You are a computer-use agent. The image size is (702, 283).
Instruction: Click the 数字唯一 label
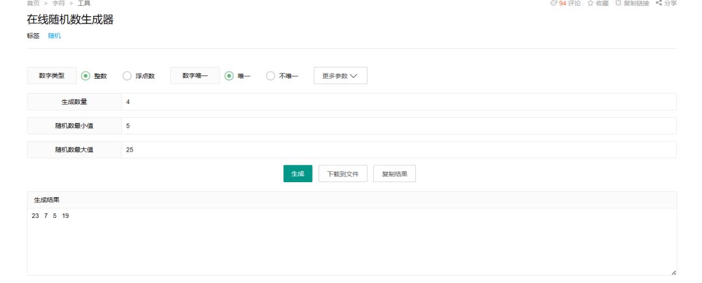195,75
